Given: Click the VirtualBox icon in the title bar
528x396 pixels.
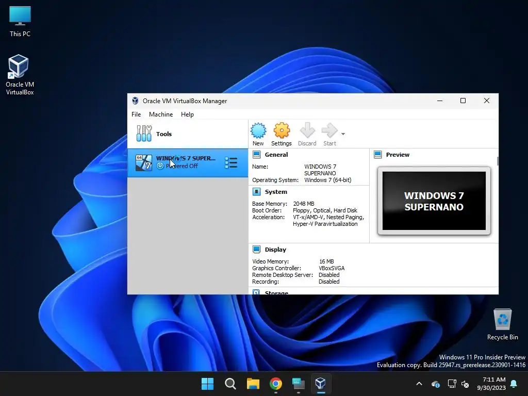Looking at the screenshot, I should tap(135, 101).
